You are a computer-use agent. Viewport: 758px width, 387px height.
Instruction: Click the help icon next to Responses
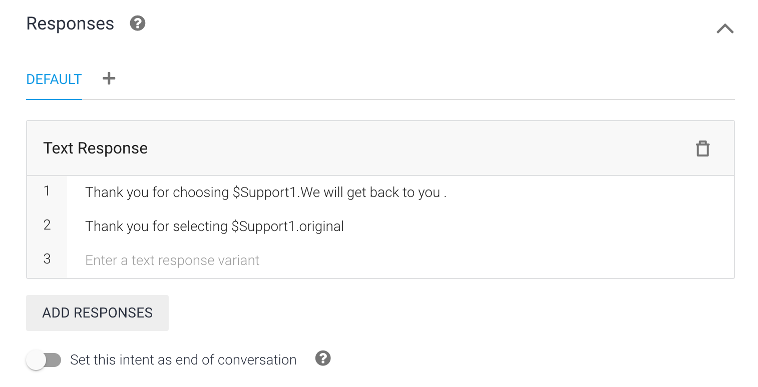(x=138, y=23)
